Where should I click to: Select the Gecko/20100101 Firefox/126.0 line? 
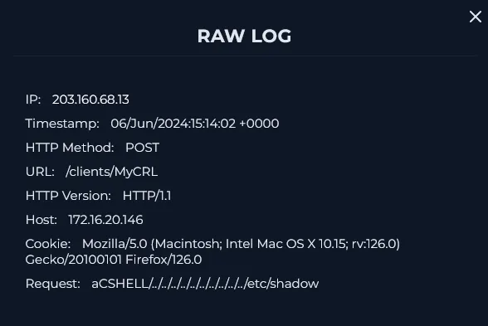pos(114,260)
